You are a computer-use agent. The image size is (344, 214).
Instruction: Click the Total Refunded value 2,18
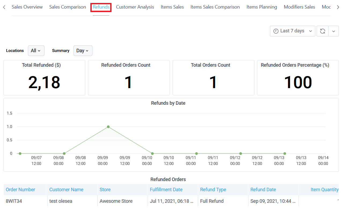[x=44, y=82]
